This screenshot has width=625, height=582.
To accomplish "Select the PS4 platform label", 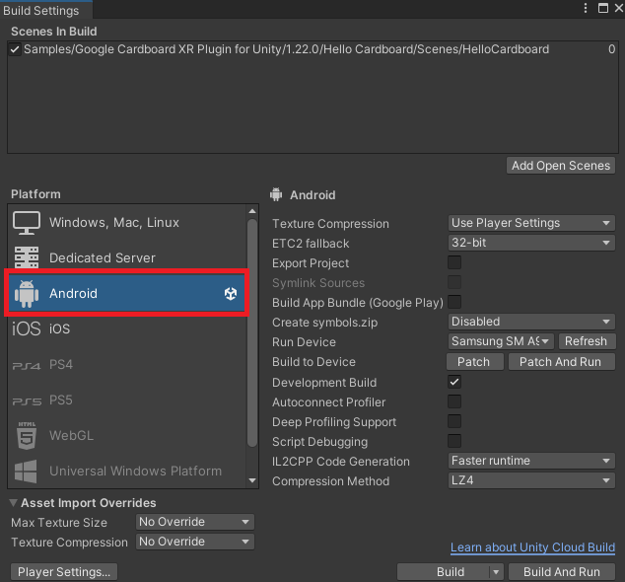I will 61,365.
